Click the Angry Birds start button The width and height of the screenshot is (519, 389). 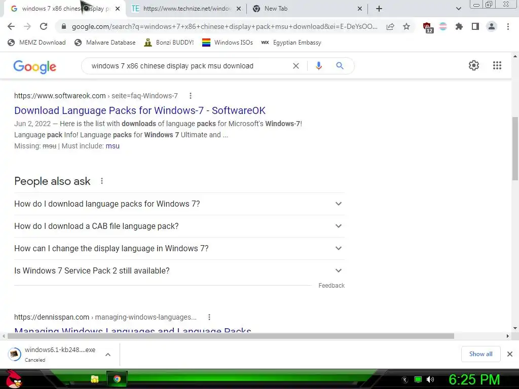pyautogui.click(x=14, y=379)
